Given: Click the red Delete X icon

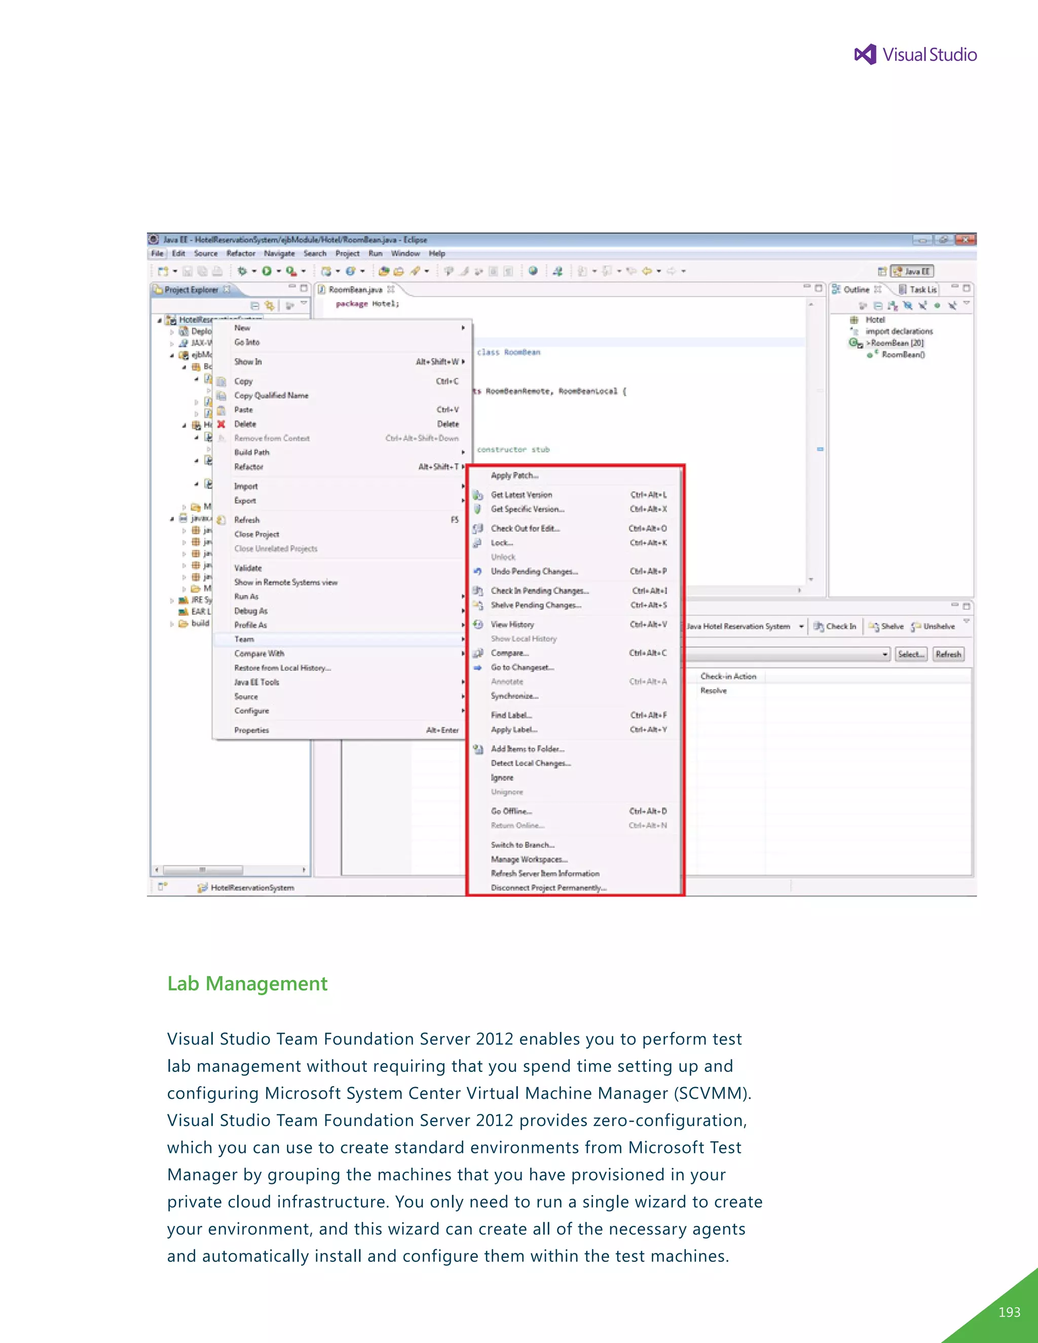Looking at the screenshot, I should (x=221, y=424).
